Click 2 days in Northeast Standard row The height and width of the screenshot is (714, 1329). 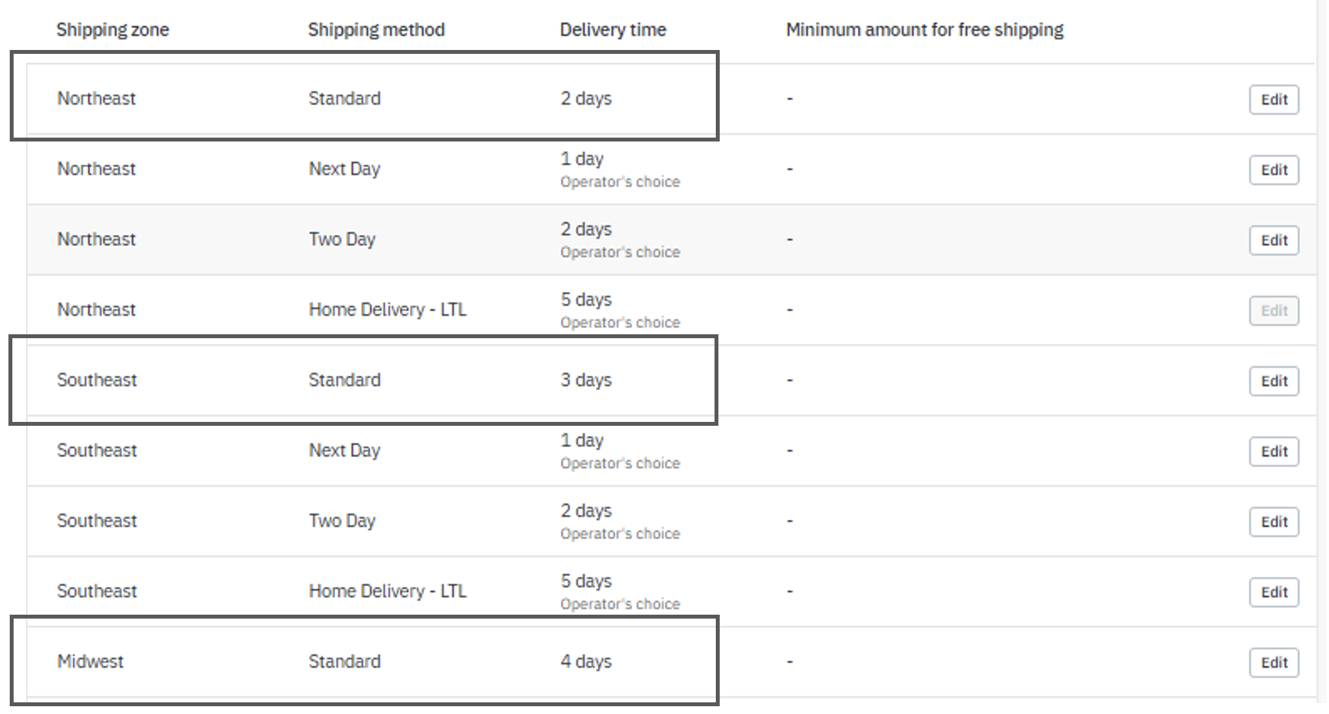click(x=586, y=99)
